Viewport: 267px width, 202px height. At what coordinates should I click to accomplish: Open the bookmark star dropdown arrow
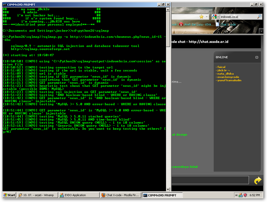(x=207, y=17)
